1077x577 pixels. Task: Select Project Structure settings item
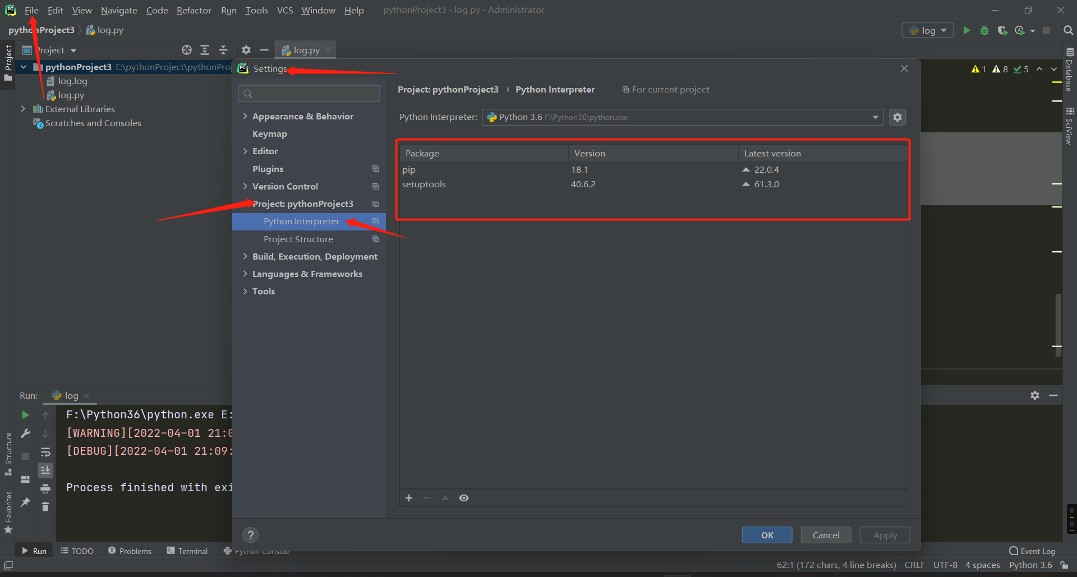tap(298, 239)
